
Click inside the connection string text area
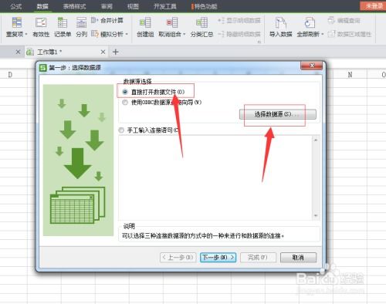pos(215,177)
